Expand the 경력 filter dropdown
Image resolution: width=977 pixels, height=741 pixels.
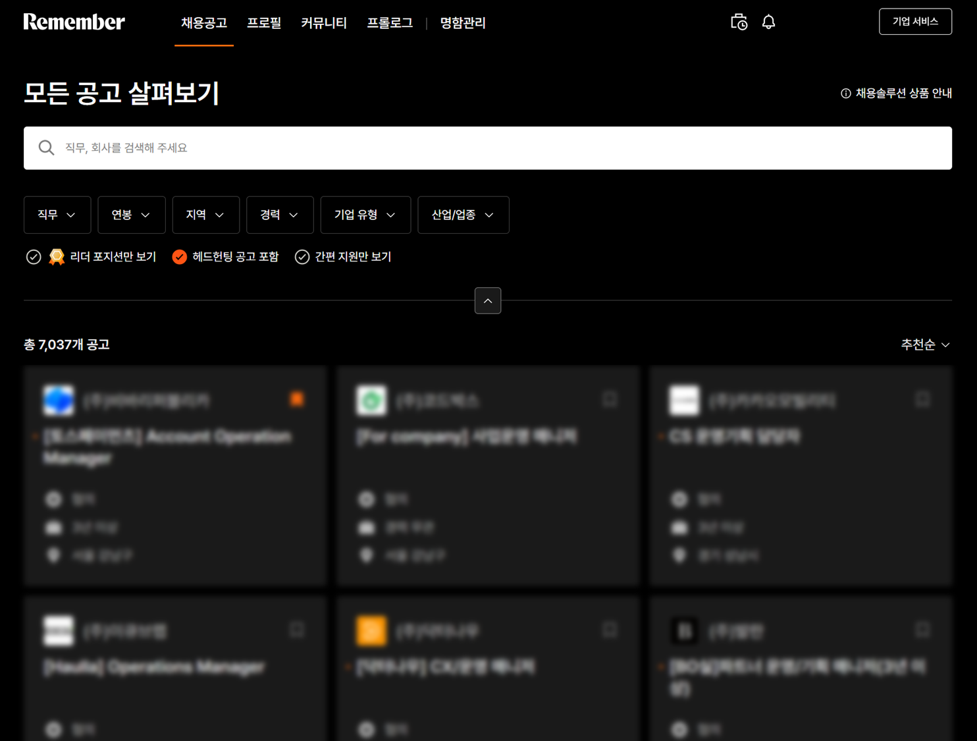280,215
